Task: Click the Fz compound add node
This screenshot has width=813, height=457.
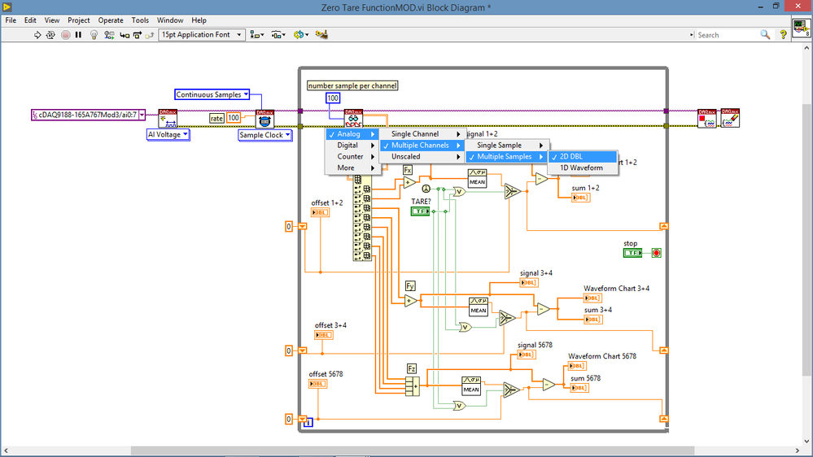Action: click(413, 386)
